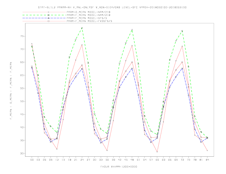
Task: Click the square marker in FV3GFS/3 legend line
Action: click(x=49, y=21)
